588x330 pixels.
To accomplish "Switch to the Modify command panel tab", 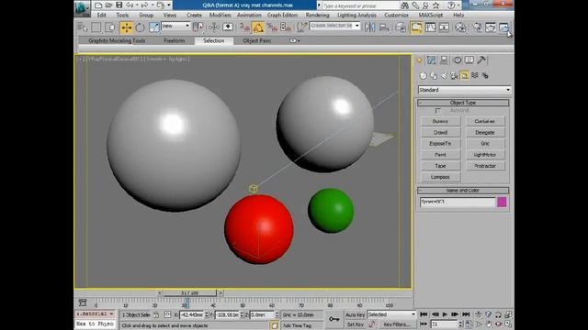I will [431, 60].
